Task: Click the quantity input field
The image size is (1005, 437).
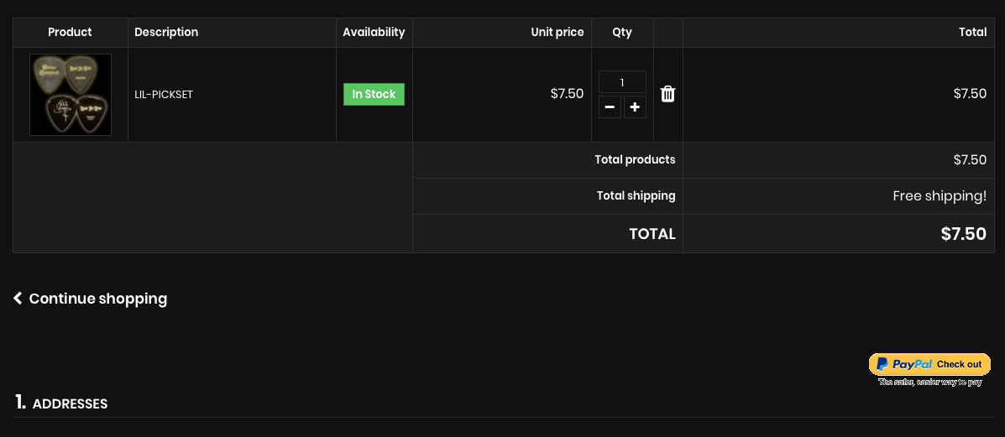Action: tap(622, 82)
